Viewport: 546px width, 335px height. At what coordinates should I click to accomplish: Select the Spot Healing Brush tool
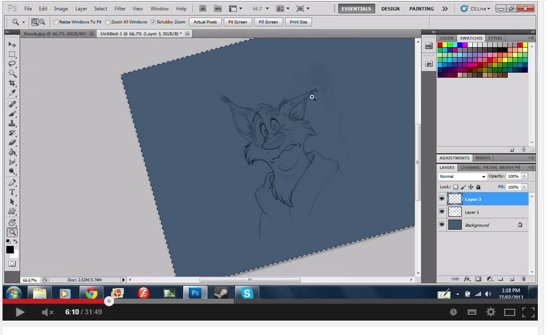pos(12,104)
